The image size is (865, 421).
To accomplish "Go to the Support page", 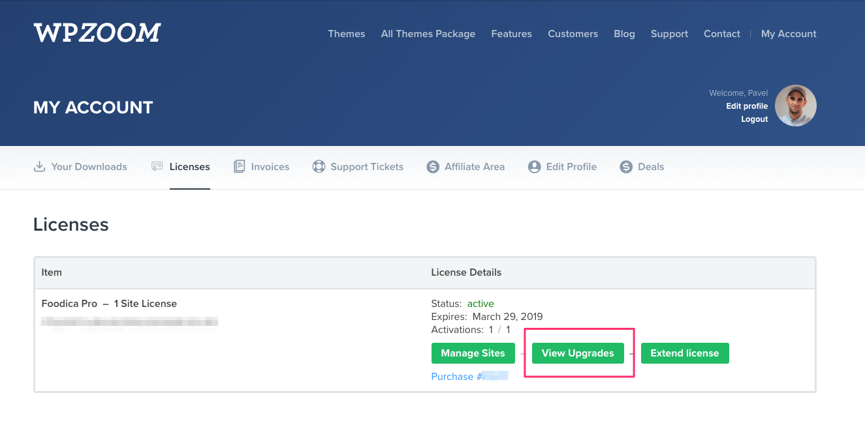I will coord(670,34).
